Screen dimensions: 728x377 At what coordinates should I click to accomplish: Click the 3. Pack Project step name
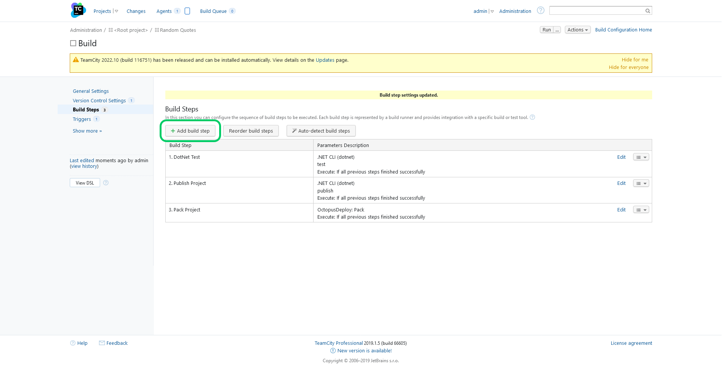click(184, 210)
